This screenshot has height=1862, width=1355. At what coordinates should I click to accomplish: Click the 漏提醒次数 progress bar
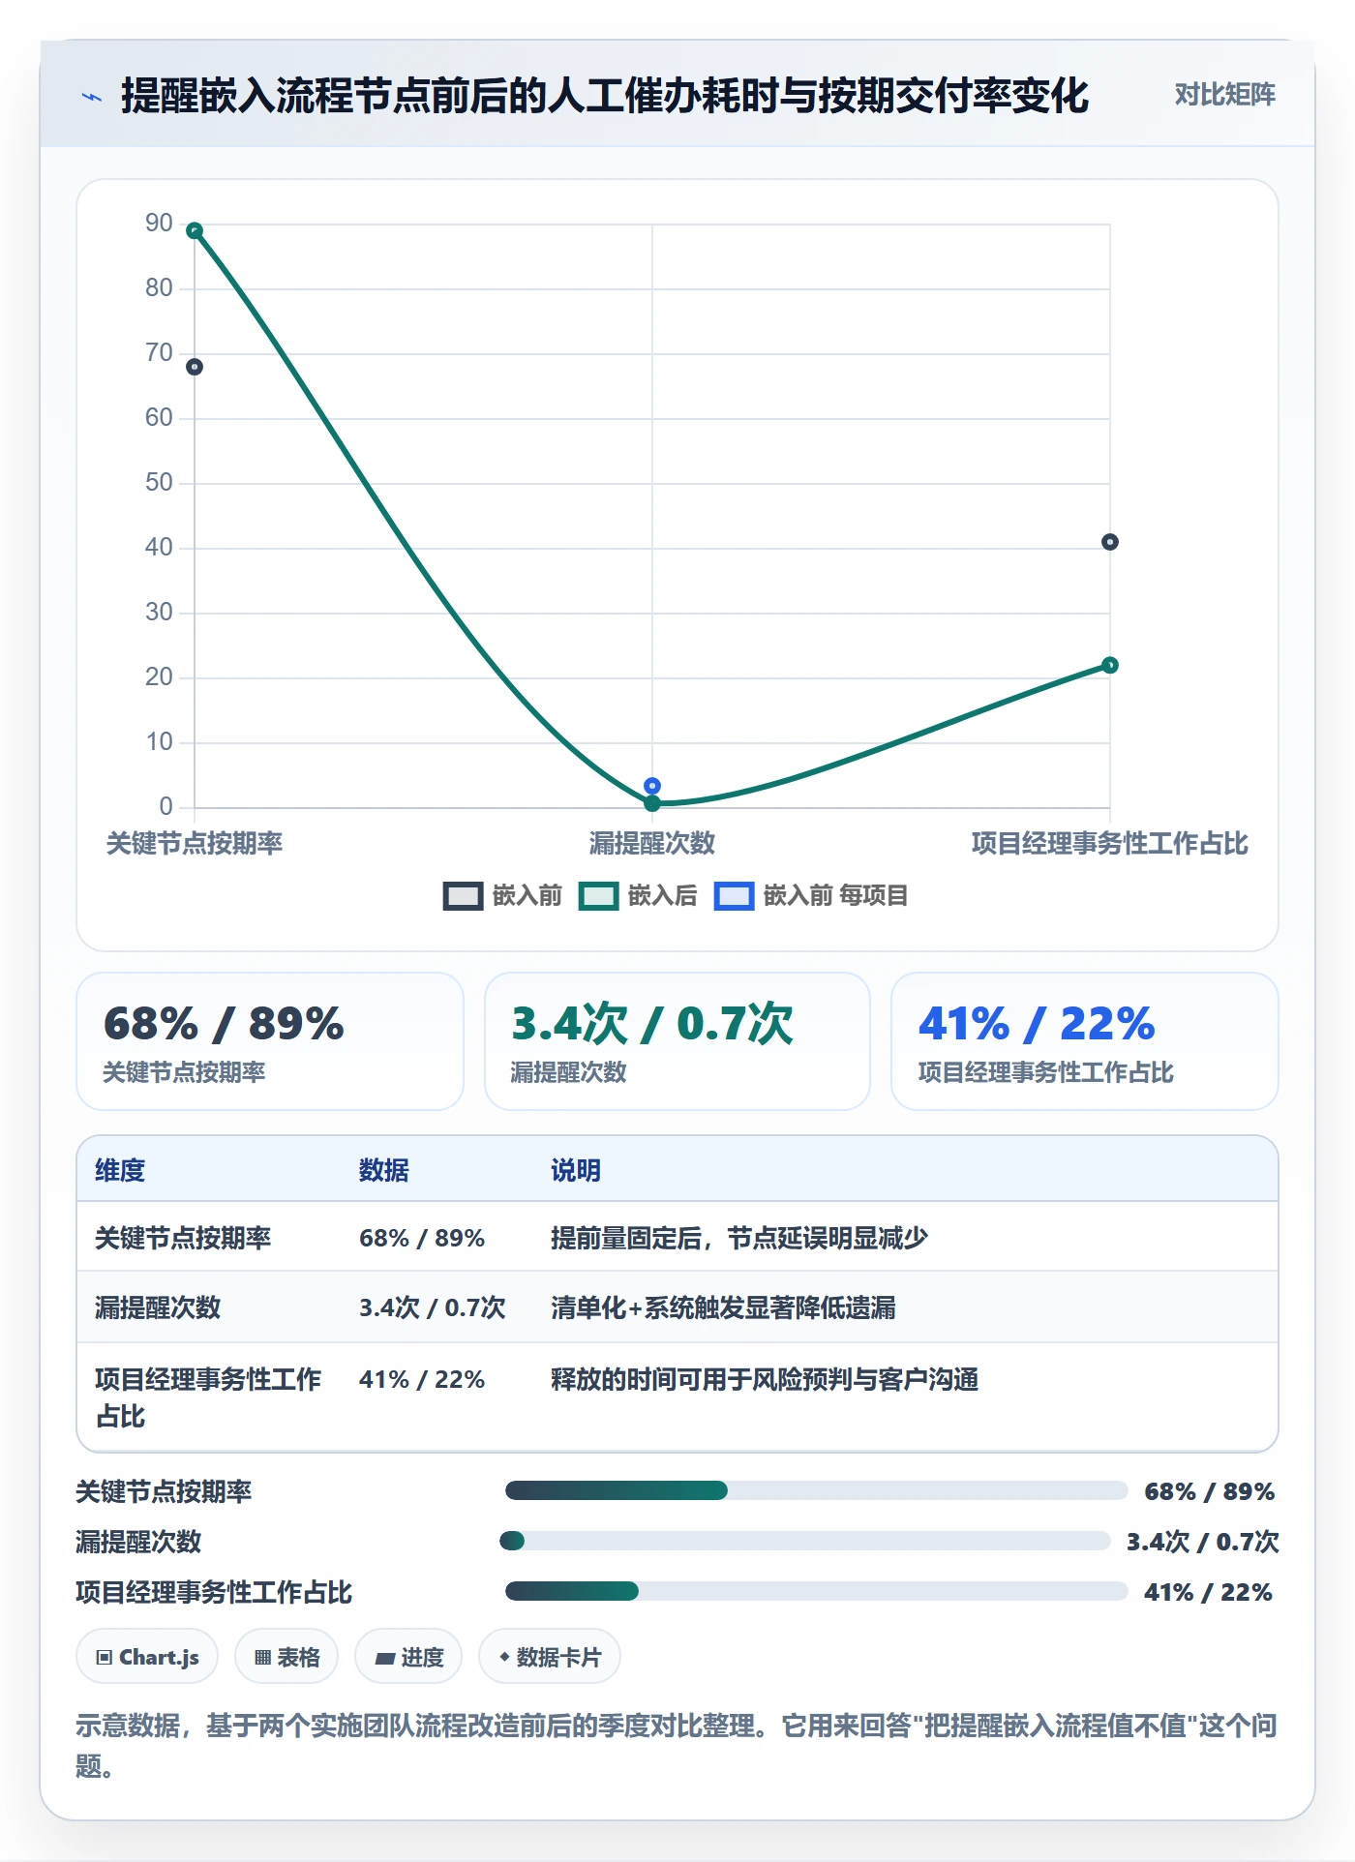coord(805,1541)
